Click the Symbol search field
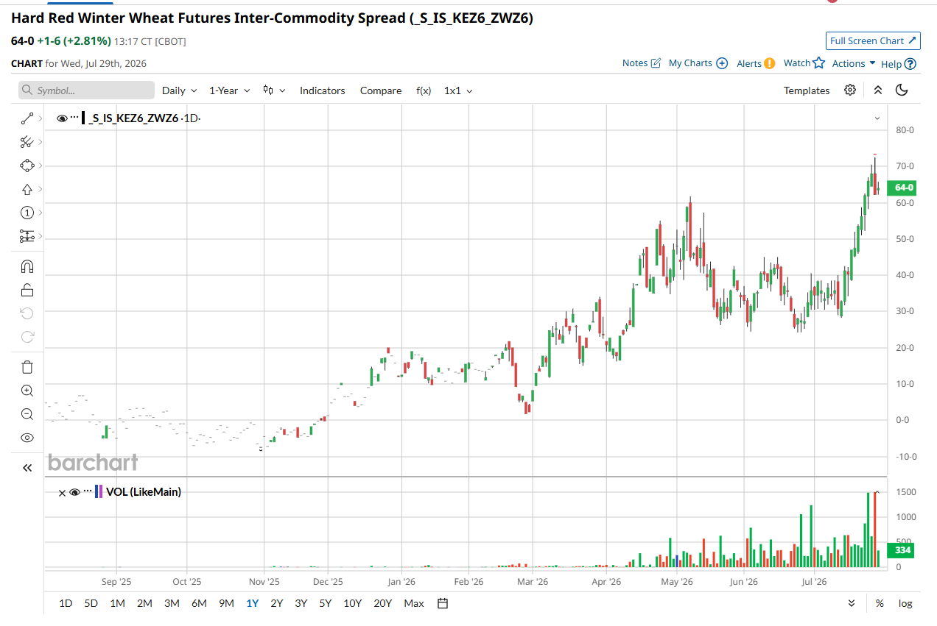 pos(86,90)
